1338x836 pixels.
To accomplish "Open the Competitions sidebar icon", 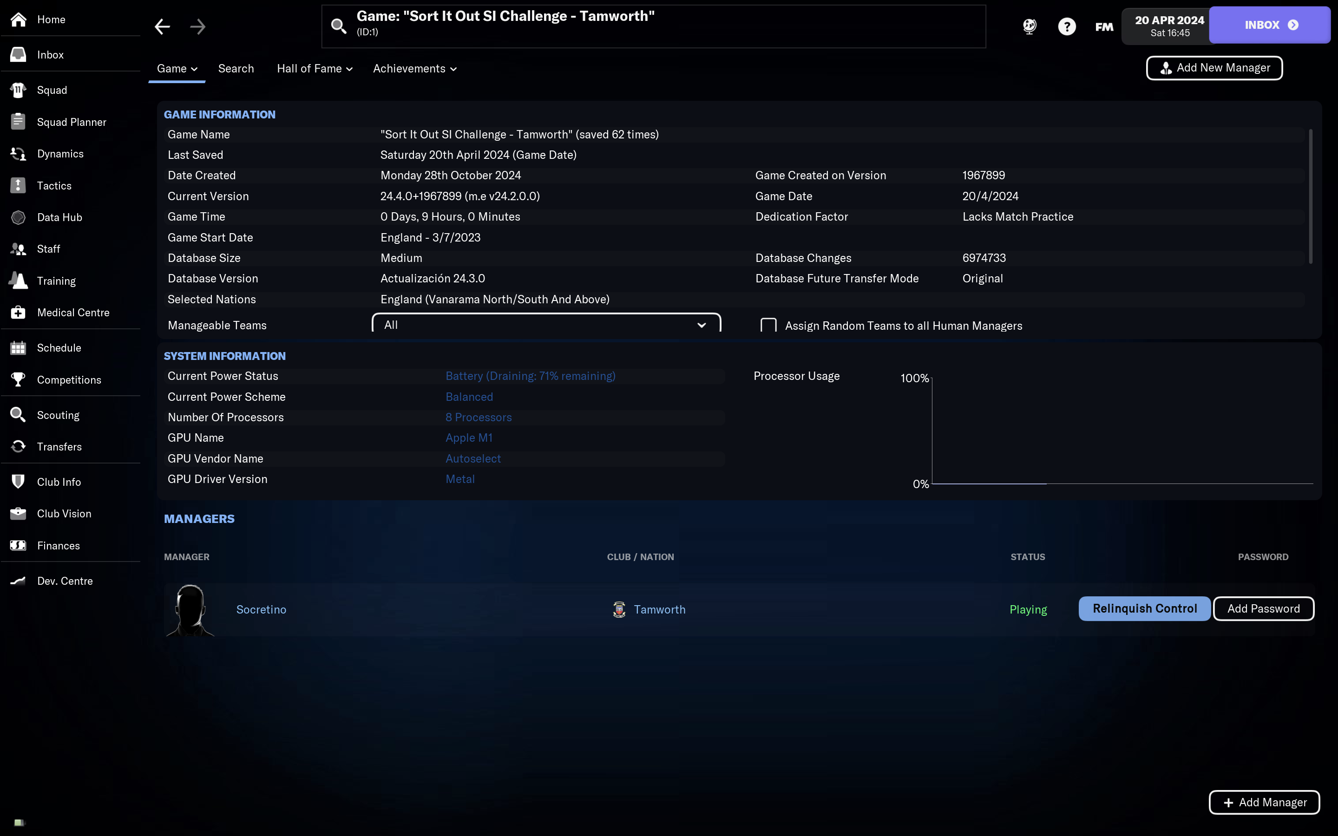I will [x=18, y=379].
